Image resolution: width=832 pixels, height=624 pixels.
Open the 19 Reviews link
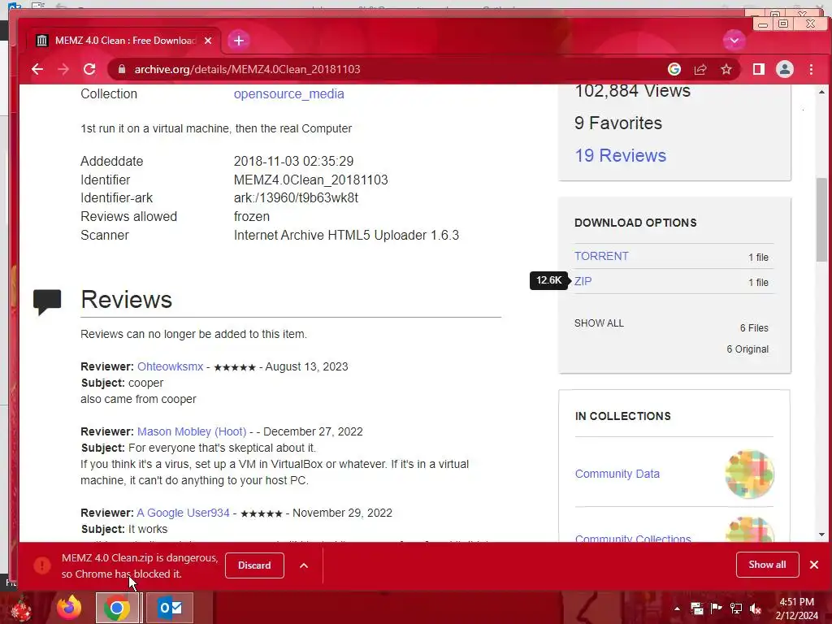tap(620, 155)
